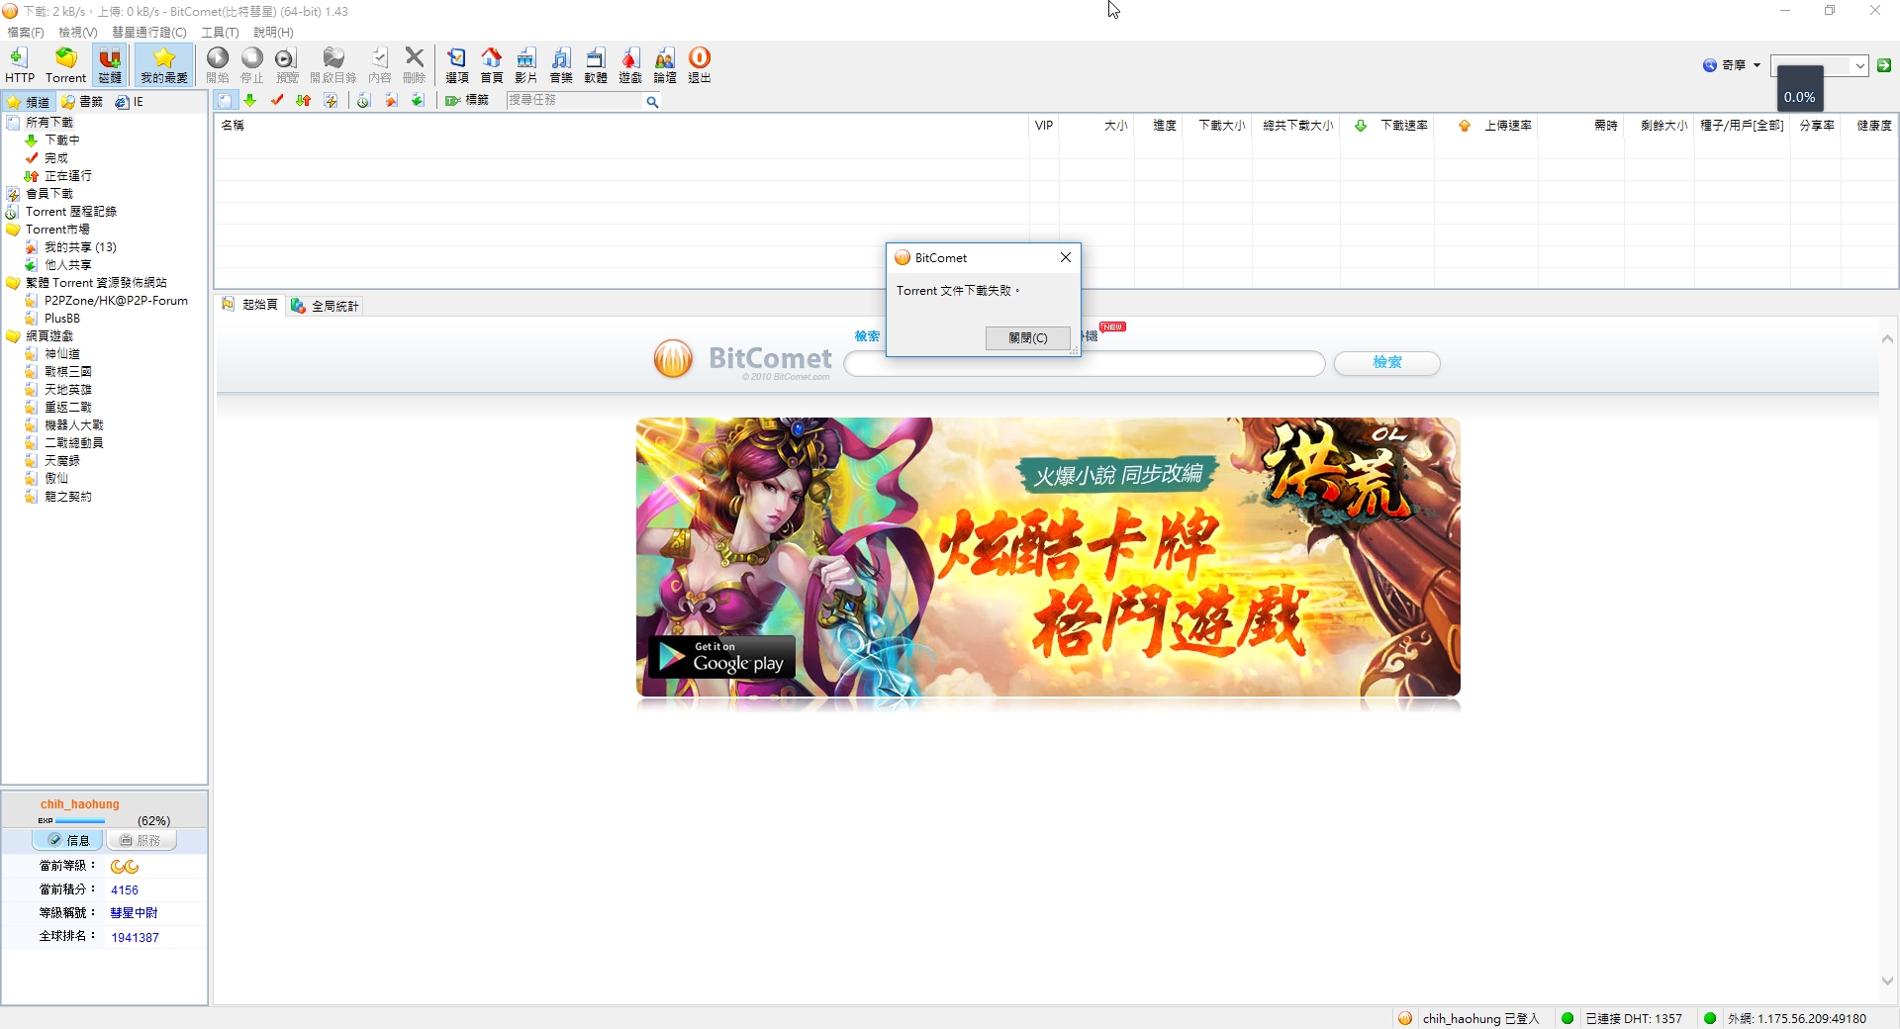Click the up-down arrows active filter icon

tap(304, 101)
